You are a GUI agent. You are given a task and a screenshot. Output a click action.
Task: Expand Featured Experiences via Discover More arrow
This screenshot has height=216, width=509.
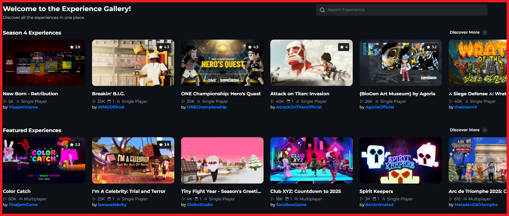(x=485, y=130)
